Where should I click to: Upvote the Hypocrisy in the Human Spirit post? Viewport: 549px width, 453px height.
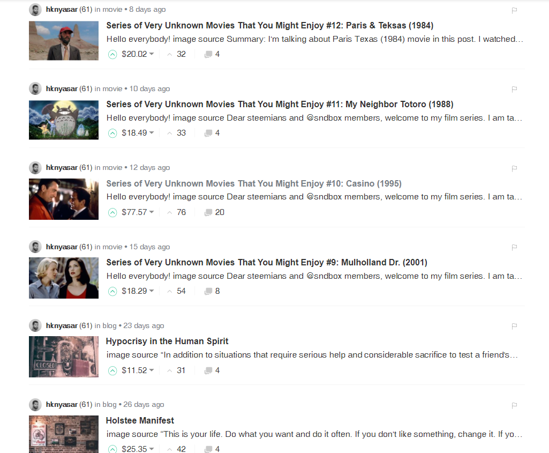click(112, 370)
